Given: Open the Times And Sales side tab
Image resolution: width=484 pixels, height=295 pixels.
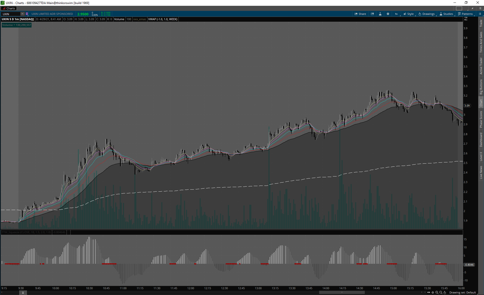Looking at the screenshot, I should pyautogui.click(x=481, y=42).
